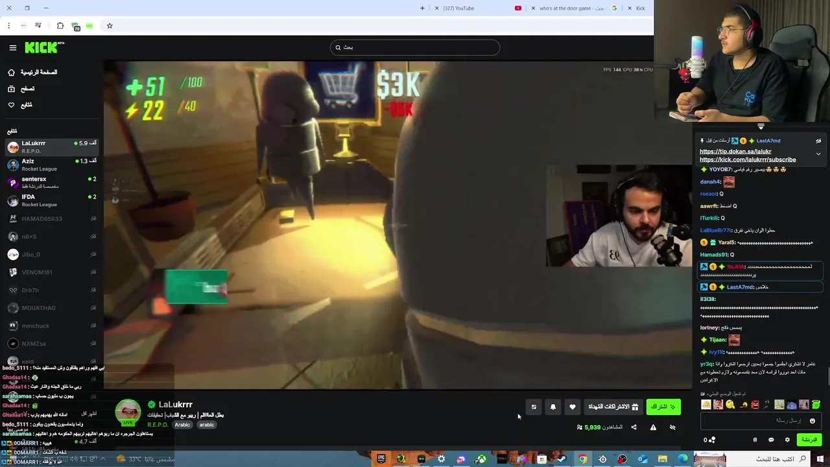Viewport: 830px width, 467px height.
Task: Click the R.E.P.O. category link
Action: (158, 425)
